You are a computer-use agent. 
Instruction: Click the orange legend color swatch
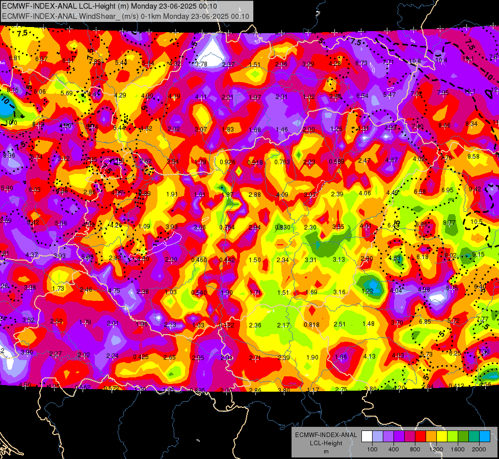(x=431, y=436)
